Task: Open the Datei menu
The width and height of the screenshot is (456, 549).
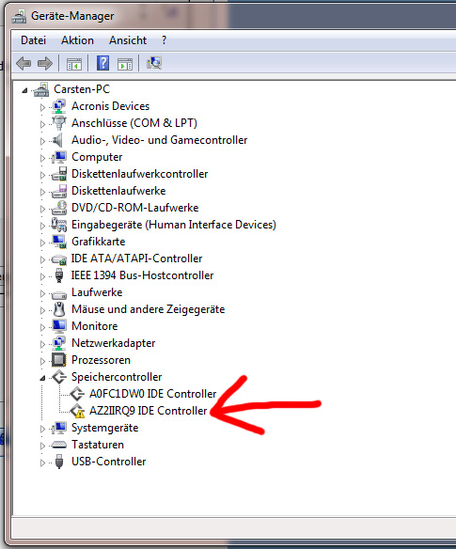Action: pyautogui.click(x=33, y=40)
